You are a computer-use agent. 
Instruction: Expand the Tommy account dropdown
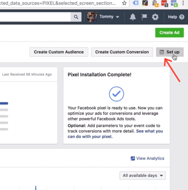click(x=117, y=17)
